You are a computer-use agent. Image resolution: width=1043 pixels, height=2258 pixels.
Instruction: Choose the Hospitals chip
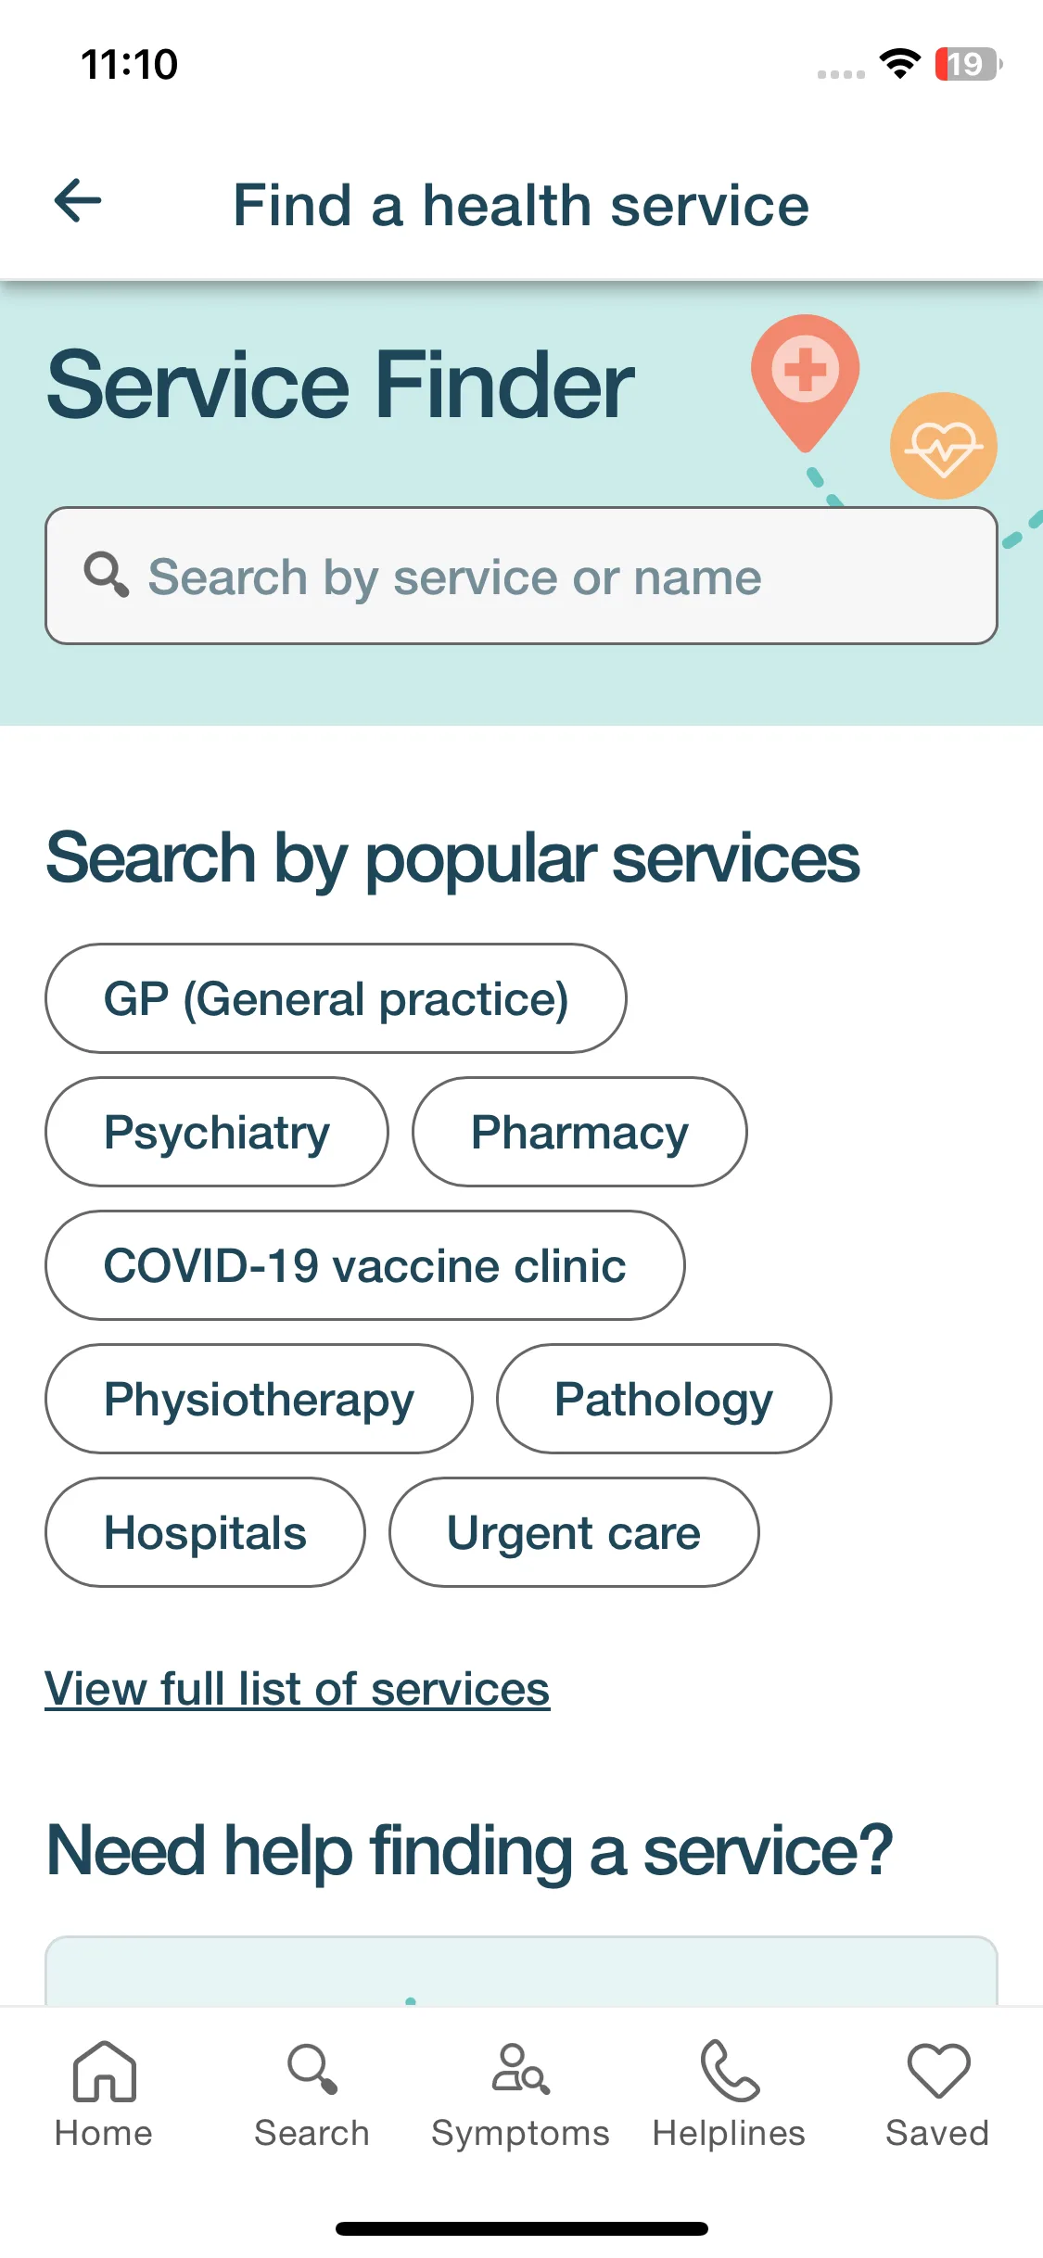coord(205,1532)
